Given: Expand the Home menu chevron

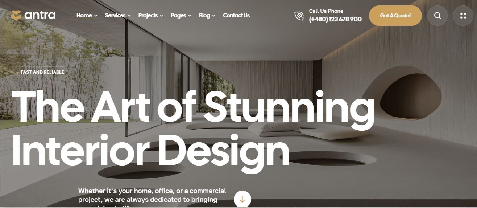Looking at the screenshot, I should point(96,16).
